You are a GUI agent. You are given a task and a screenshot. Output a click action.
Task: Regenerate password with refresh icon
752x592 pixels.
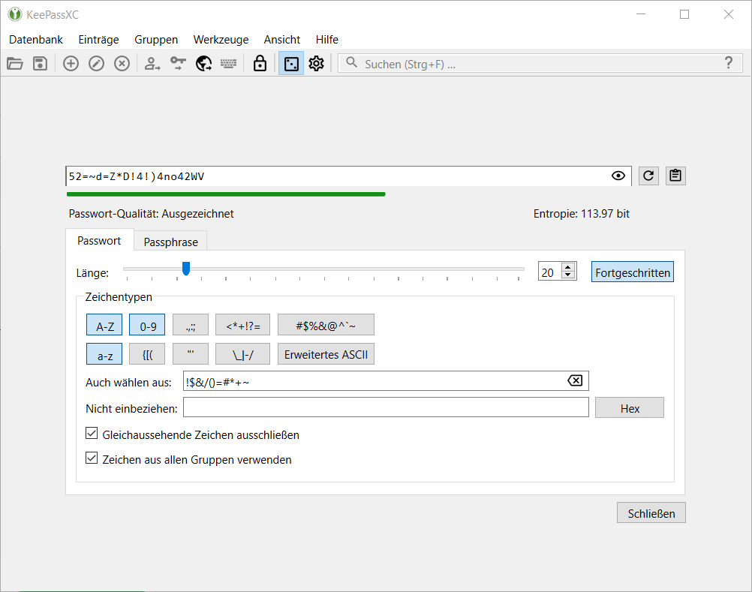click(648, 176)
